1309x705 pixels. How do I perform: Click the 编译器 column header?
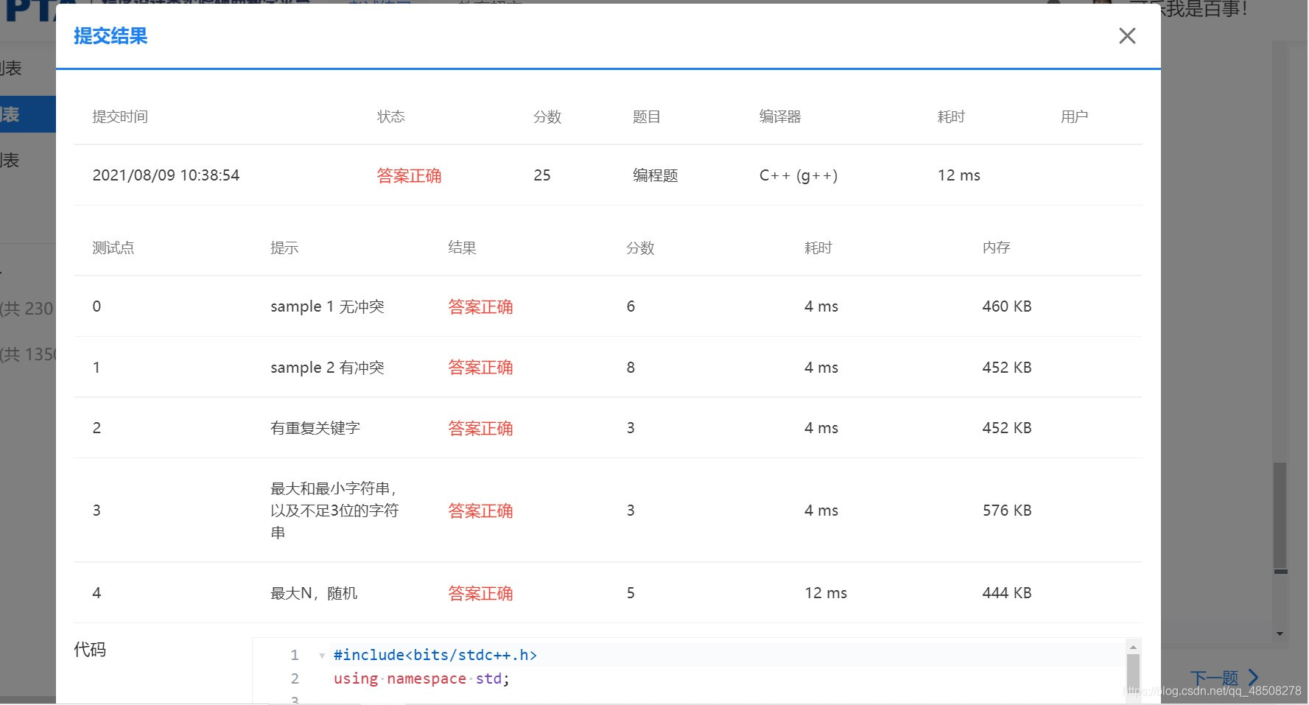point(780,116)
